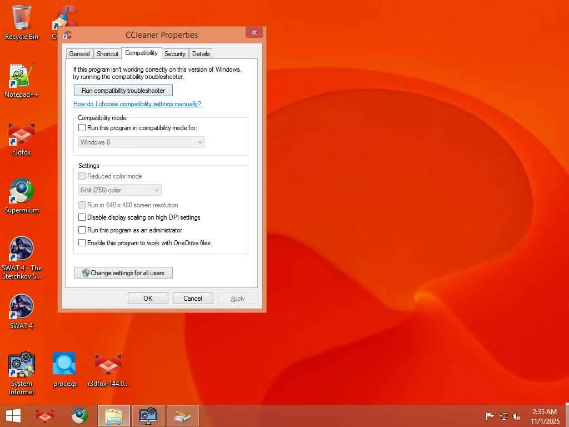Select SWAT 4 - The Stetchkov S... shortcut
Image resolution: width=569 pixels, height=427 pixels.
[22, 258]
